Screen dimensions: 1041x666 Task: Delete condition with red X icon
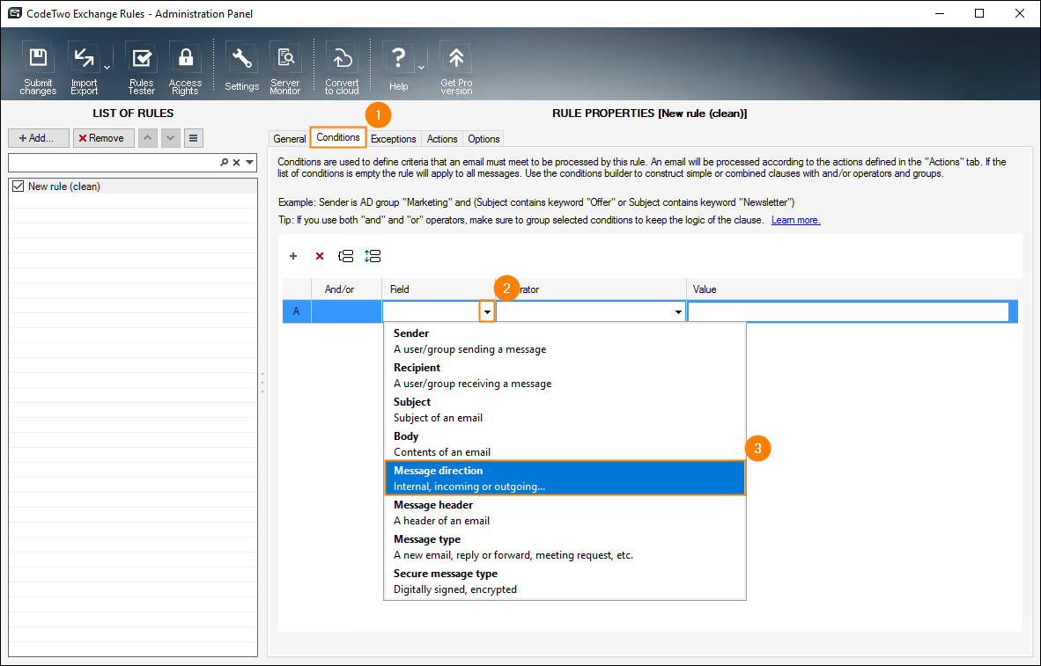(320, 256)
